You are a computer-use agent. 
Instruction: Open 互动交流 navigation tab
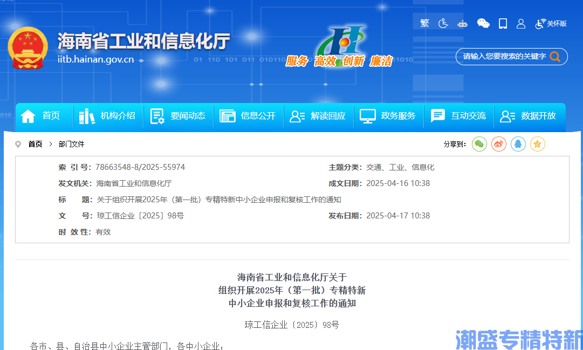[469, 115]
